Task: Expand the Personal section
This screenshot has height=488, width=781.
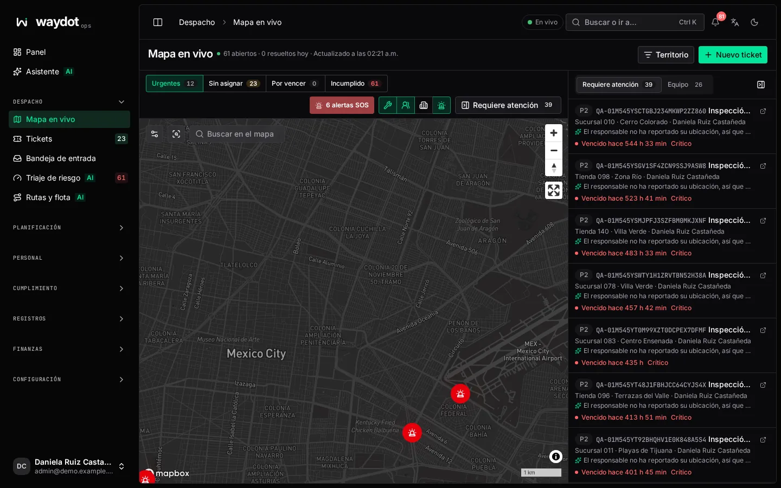Action: pos(69,258)
